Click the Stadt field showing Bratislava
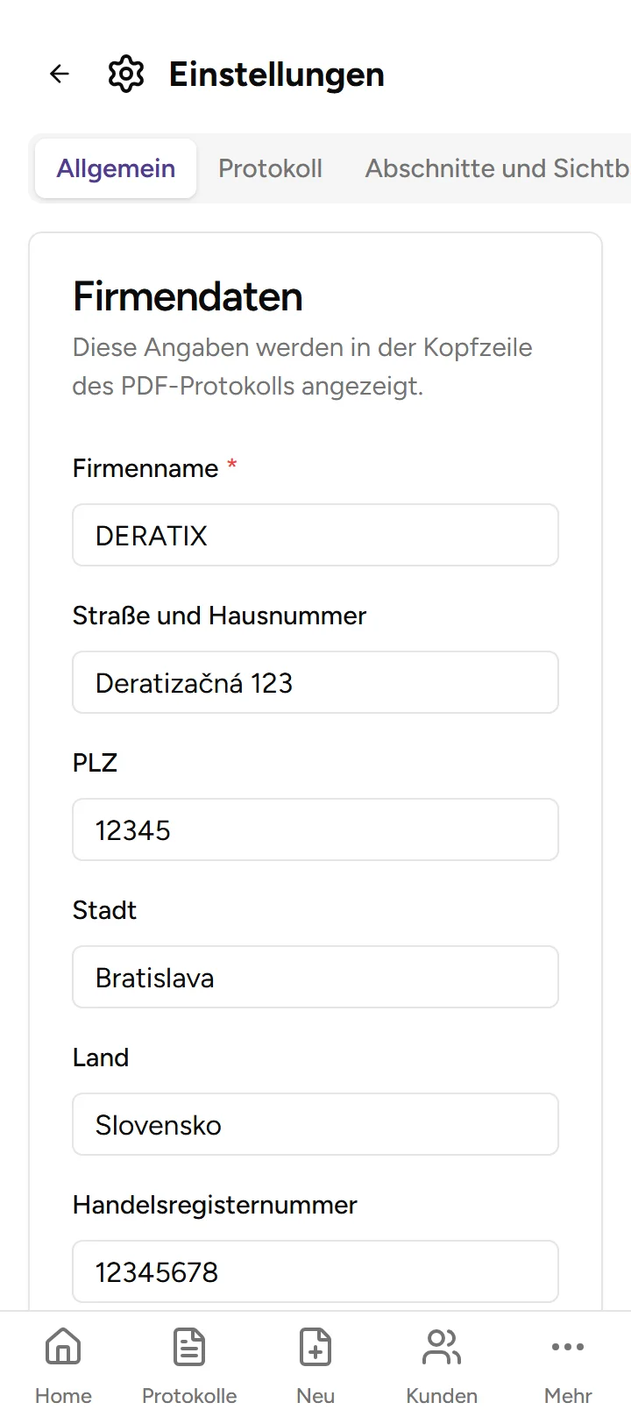 point(315,977)
